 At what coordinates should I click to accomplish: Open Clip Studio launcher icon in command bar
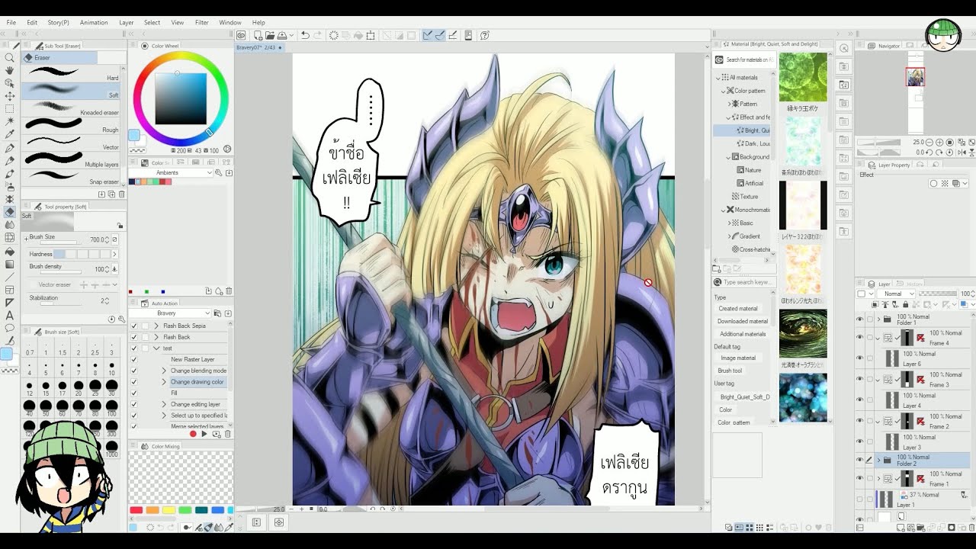[x=241, y=35]
